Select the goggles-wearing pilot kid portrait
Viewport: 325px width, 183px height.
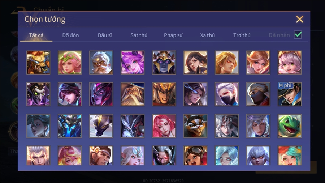[x=195, y=156]
